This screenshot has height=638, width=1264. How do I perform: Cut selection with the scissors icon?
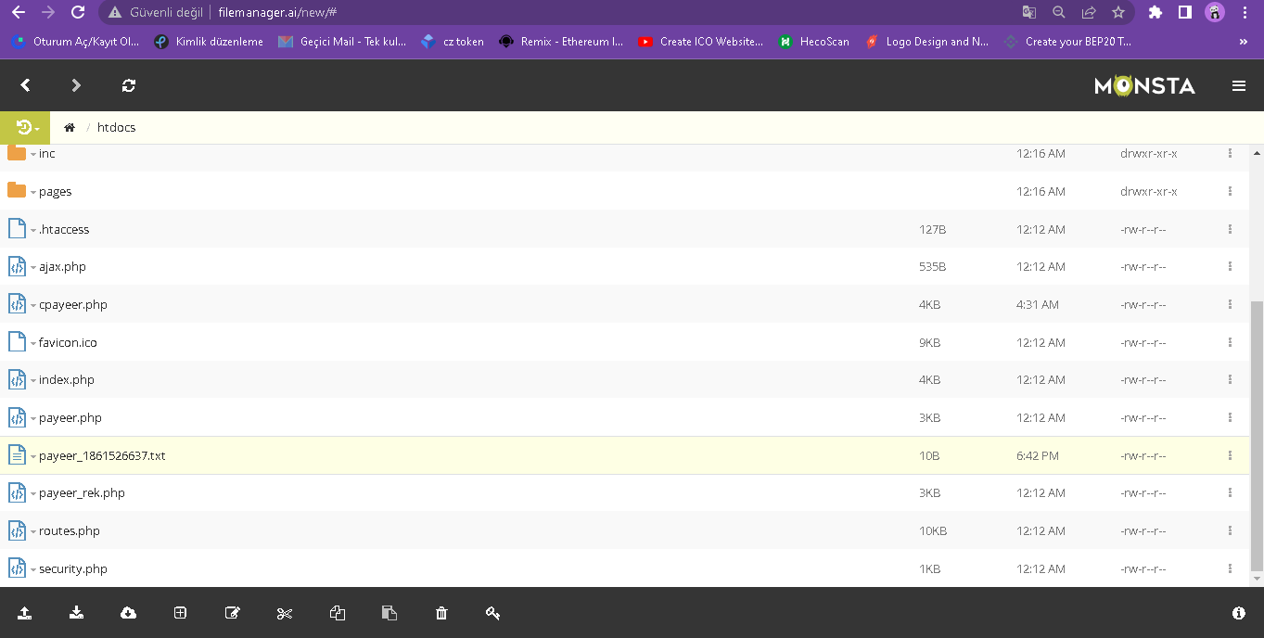285,613
